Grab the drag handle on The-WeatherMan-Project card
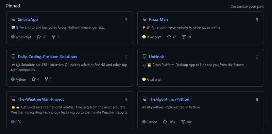The width and height of the screenshot is (272, 134). point(126,99)
